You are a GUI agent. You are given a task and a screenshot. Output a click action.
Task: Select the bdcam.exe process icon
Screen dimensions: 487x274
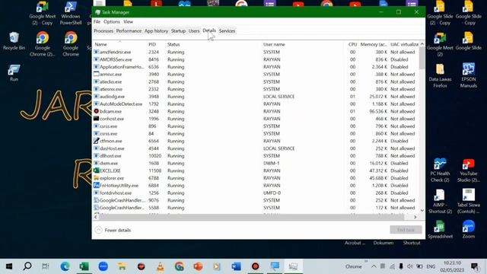[x=97, y=111]
